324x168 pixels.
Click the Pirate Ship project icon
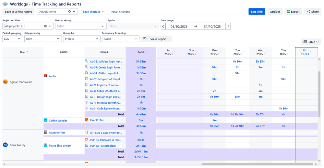pyautogui.click(x=46, y=145)
